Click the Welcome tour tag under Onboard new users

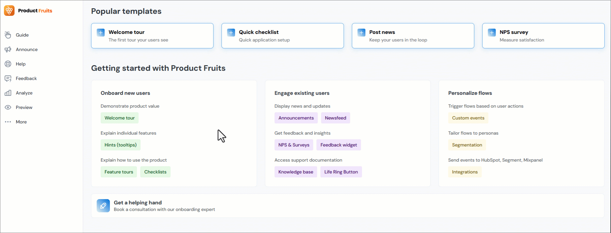tap(119, 118)
